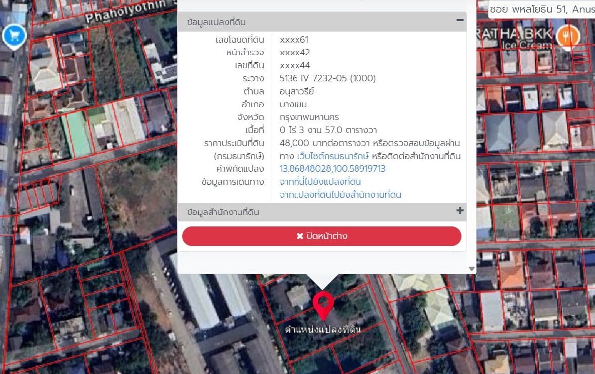Expand the ข้อมูลสำนักงานที่ดิน section plus icon
Screen dimensions: 595x374
460,211
